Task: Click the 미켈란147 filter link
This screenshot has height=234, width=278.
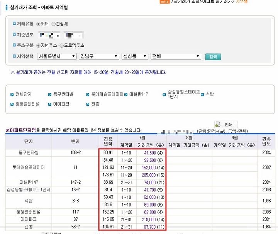Action: (139, 94)
